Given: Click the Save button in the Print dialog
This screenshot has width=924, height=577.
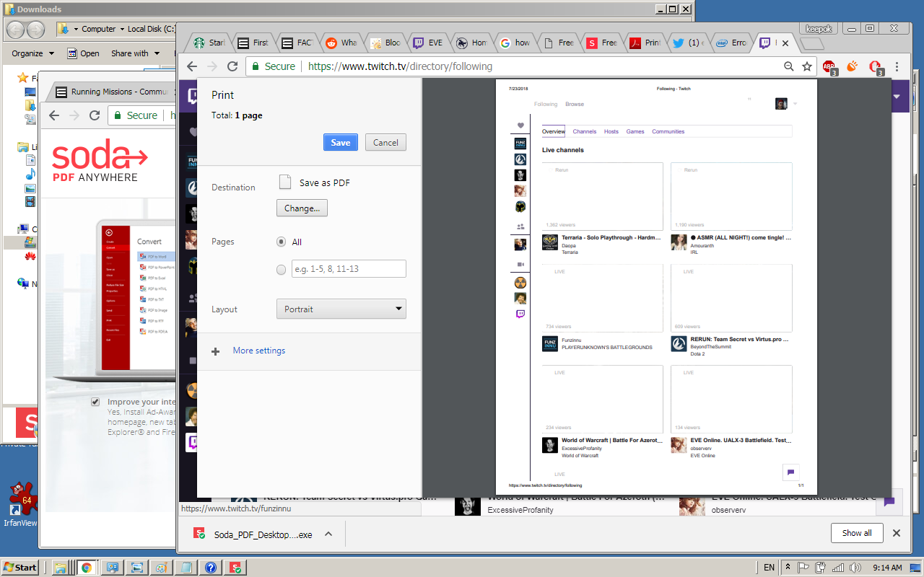Looking at the screenshot, I should 341,142.
